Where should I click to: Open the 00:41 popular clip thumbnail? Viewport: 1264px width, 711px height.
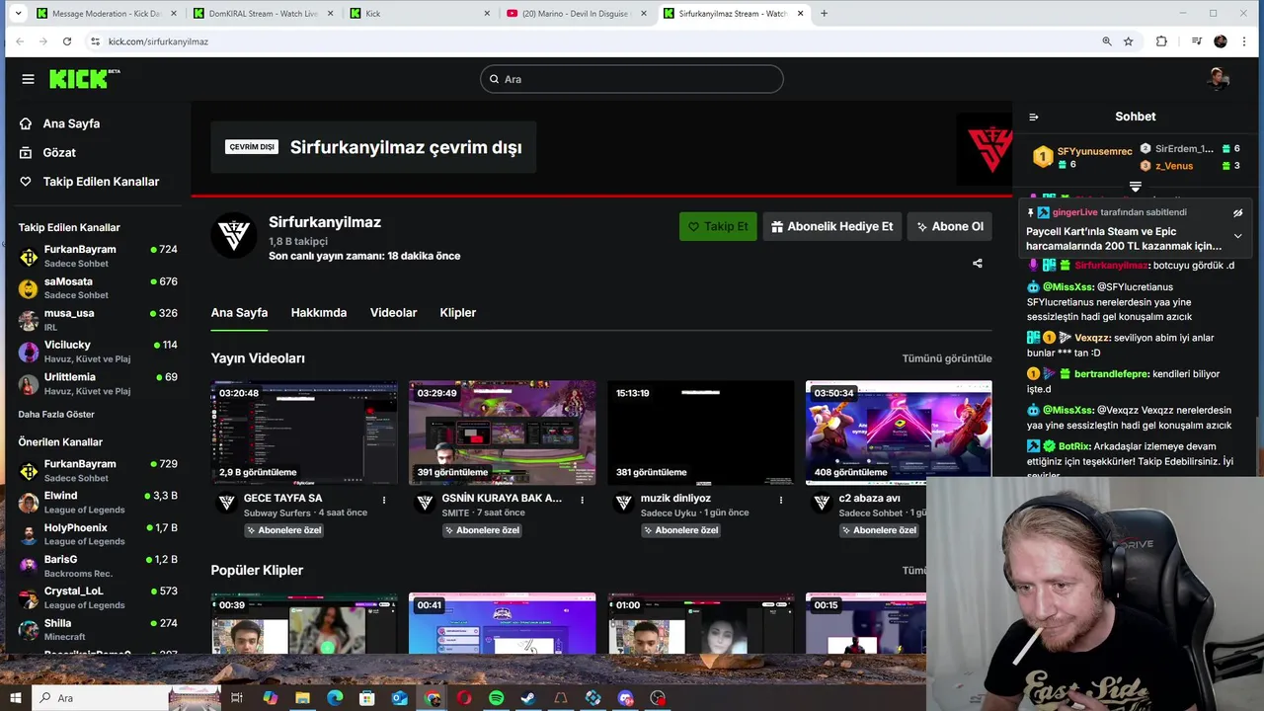tap(503, 622)
